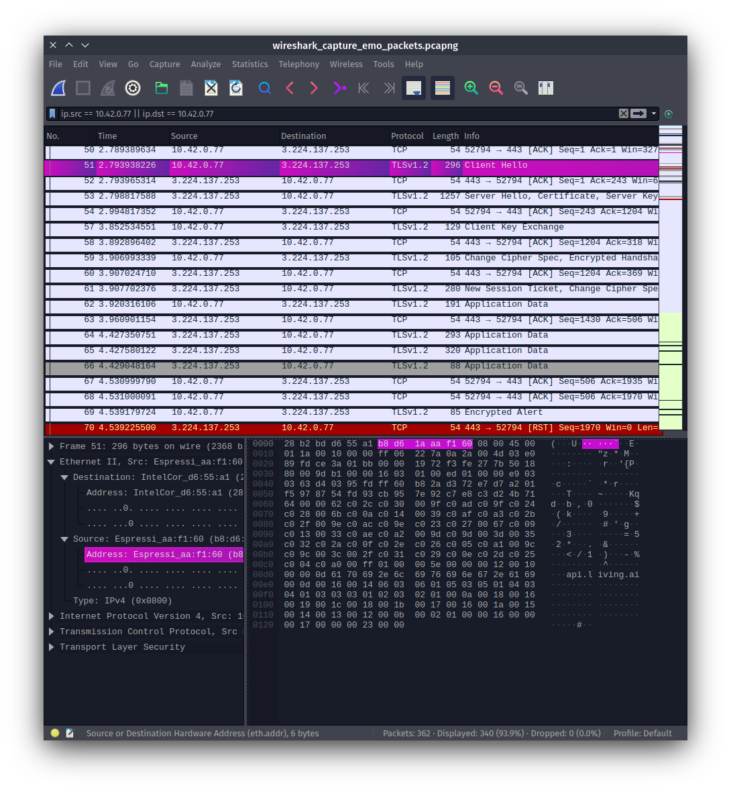The width and height of the screenshot is (731, 792).
Task: Open the Help menu
Action: (414, 64)
